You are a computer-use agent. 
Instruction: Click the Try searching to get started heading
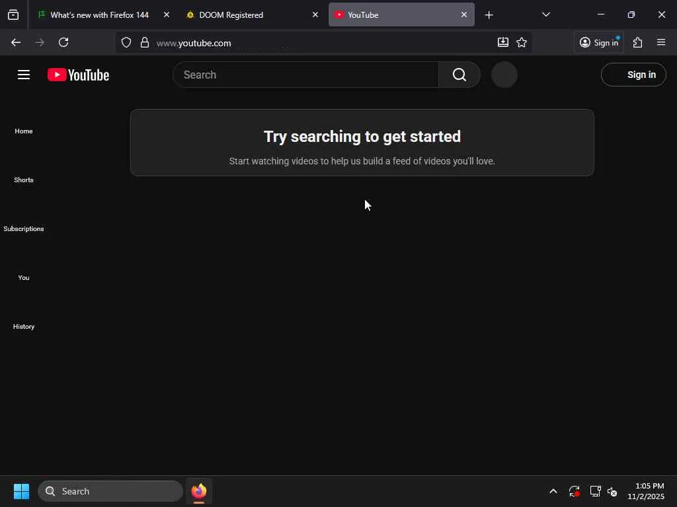click(x=362, y=137)
